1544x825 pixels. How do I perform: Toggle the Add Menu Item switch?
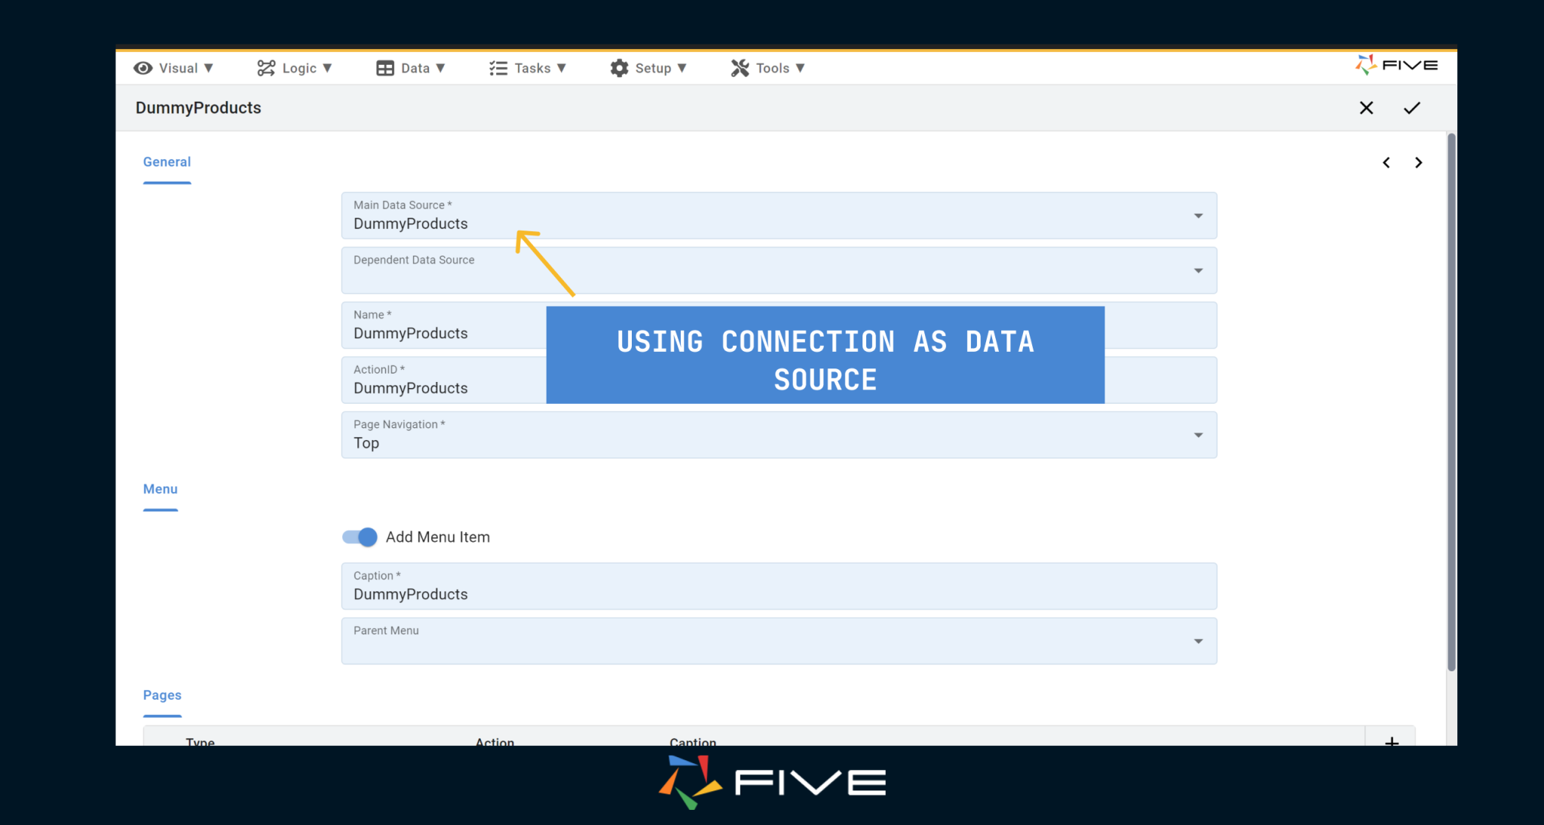coord(360,536)
